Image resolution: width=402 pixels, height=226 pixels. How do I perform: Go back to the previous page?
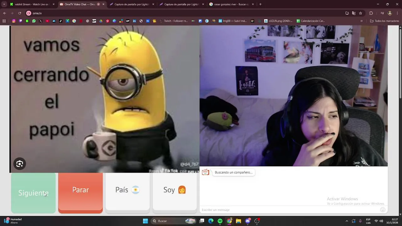click(5, 13)
